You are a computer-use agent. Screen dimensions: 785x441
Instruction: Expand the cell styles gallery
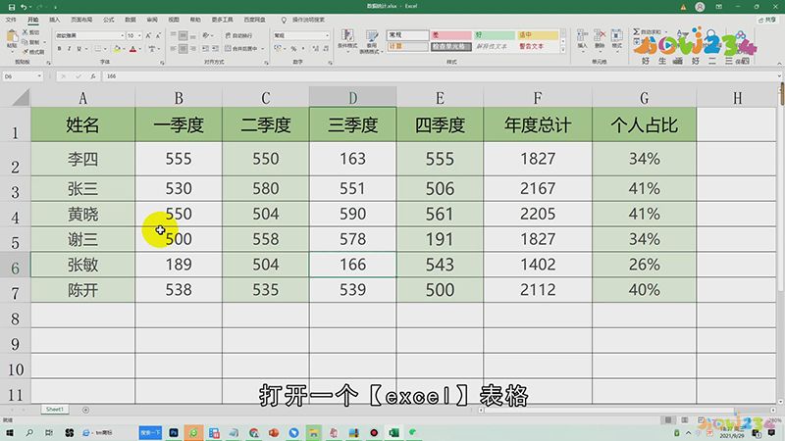coord(563,50)
